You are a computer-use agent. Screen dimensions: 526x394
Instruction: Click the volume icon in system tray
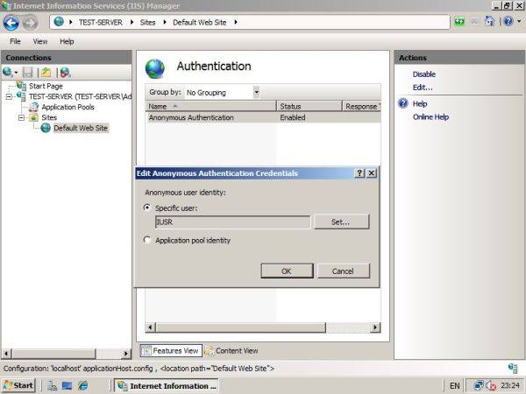tap(491, 385)
